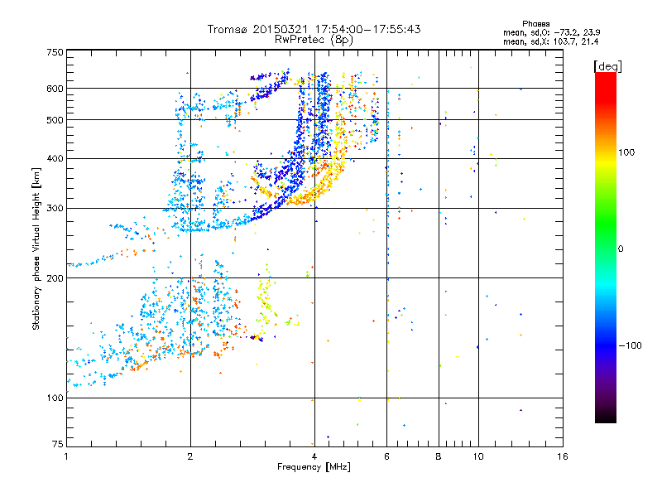This screenshot has height=497, width=662.
Task: Click the x-axis tick label "4"
Action: coord(314,456)
